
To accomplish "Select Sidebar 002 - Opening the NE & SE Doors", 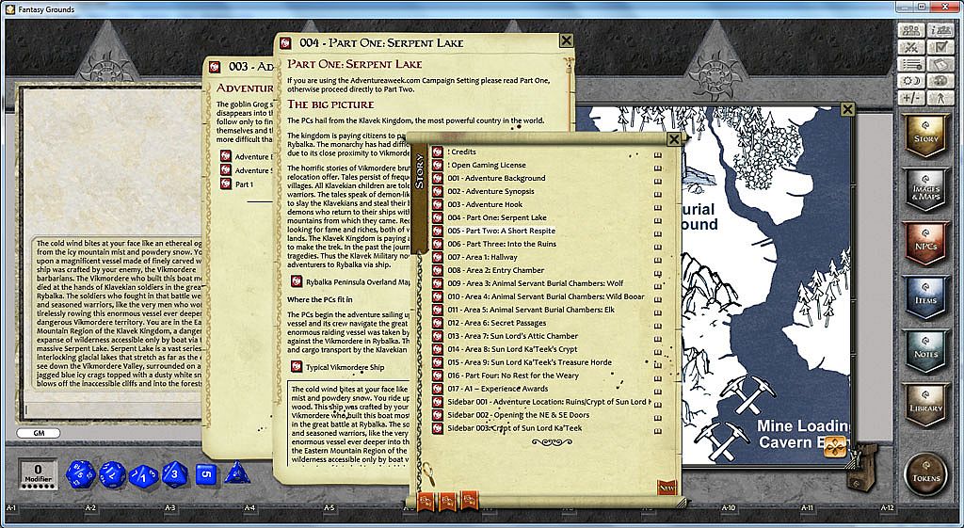I will pos(519,415).
